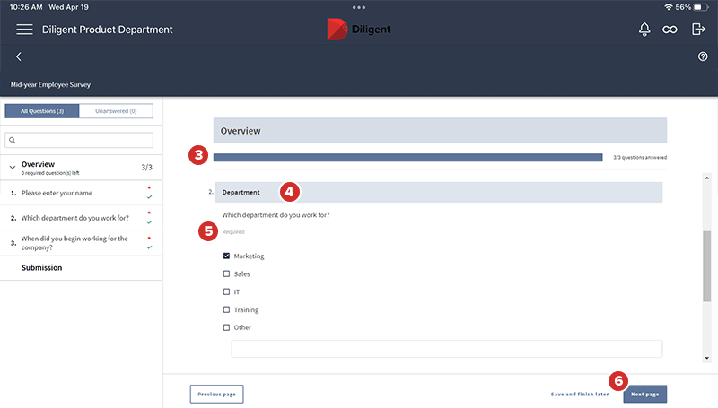Open the help question mark icon
This screenshot has height=408, width=718.
click(x=703, y=56)
